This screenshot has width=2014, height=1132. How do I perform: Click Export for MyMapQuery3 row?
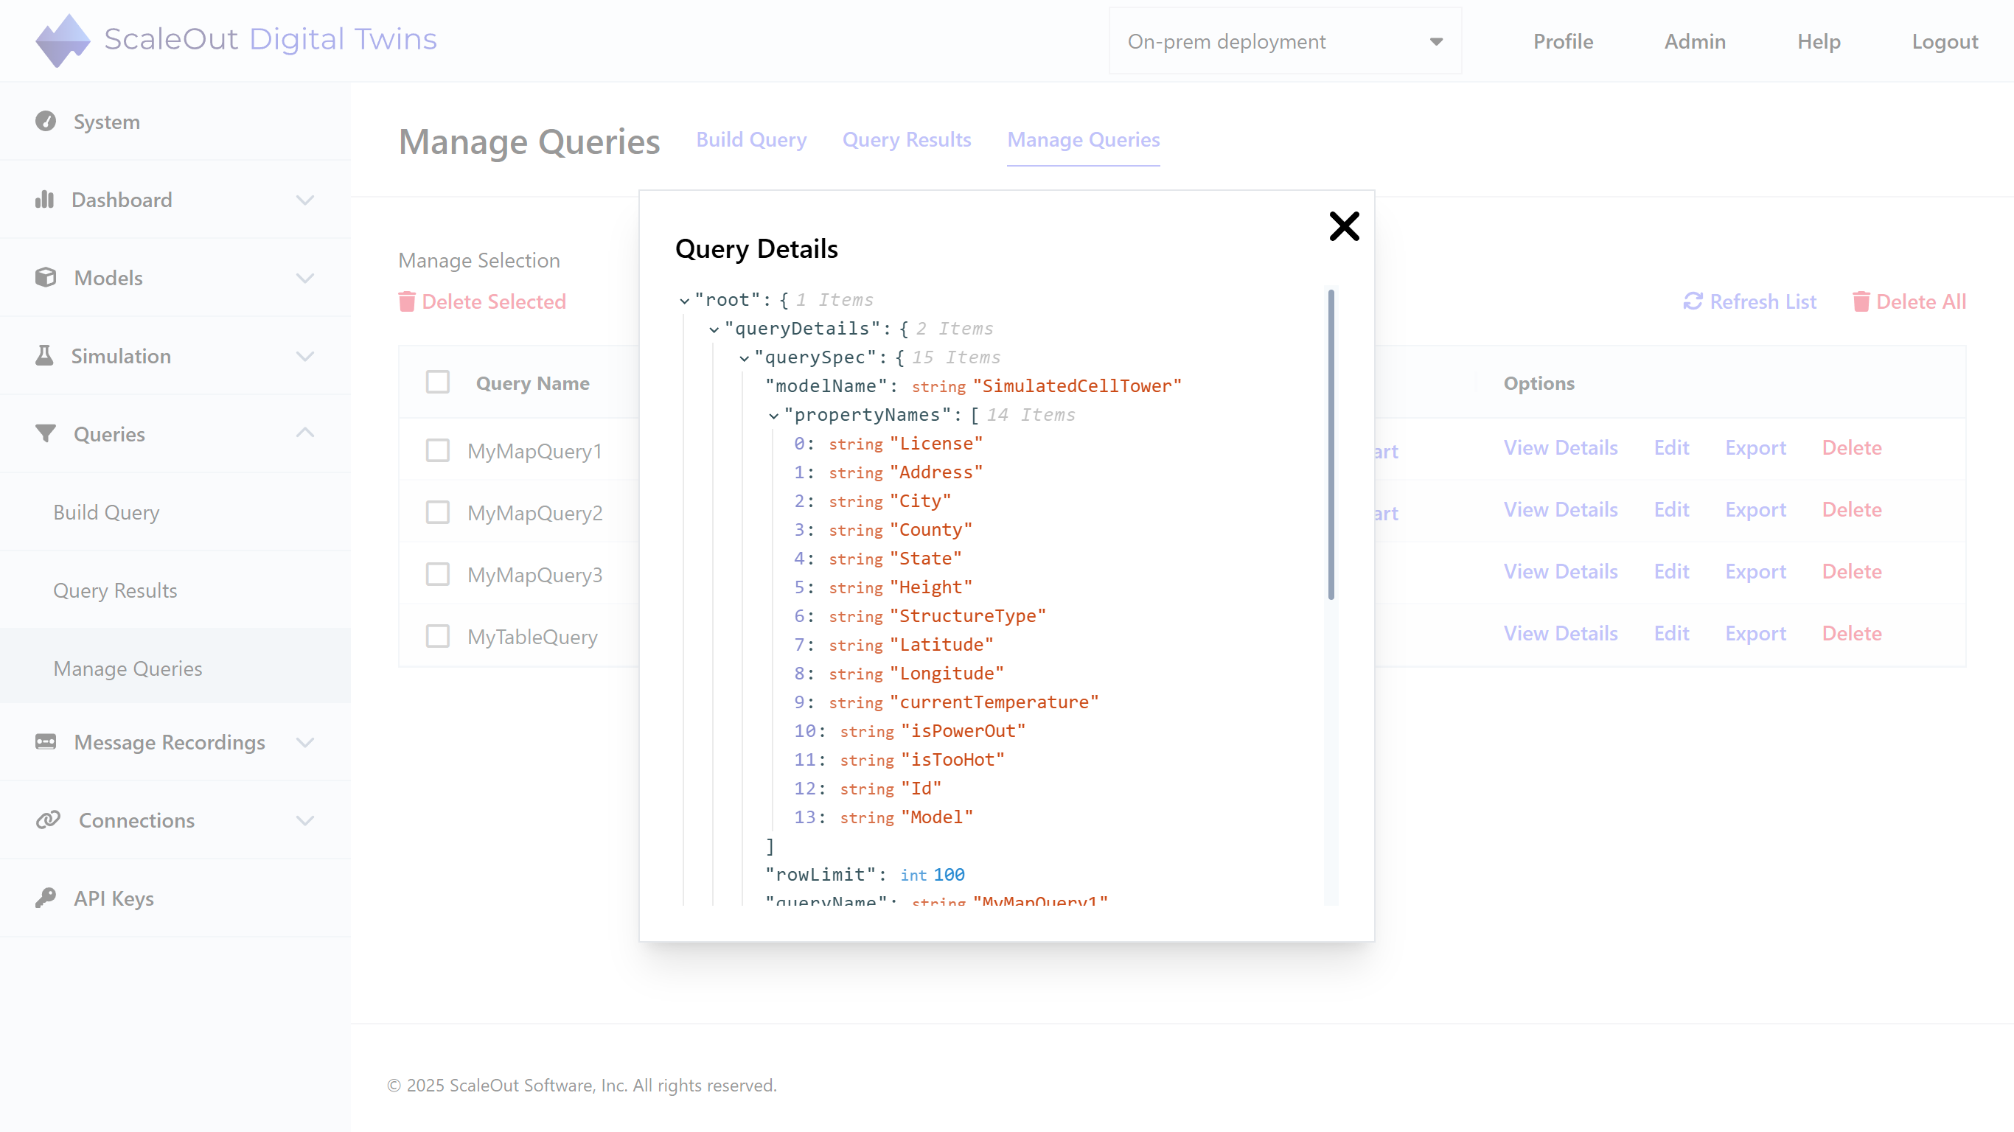point(1755,571)
